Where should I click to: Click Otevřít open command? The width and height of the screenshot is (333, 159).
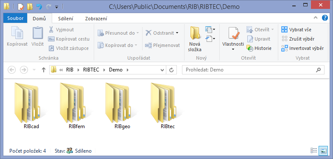pos(260,30)
